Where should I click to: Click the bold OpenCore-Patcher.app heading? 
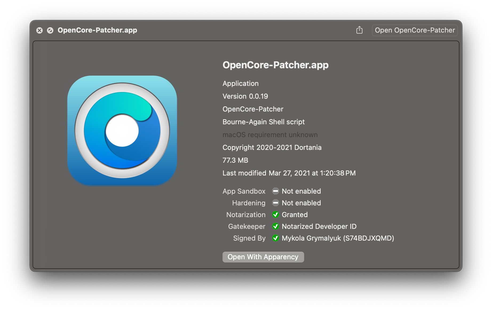click(x=275, y=65)
